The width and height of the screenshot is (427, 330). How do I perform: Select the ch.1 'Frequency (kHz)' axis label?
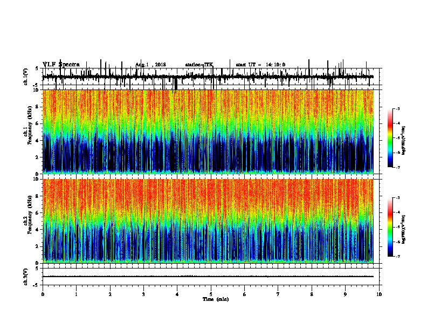(30, 124)
